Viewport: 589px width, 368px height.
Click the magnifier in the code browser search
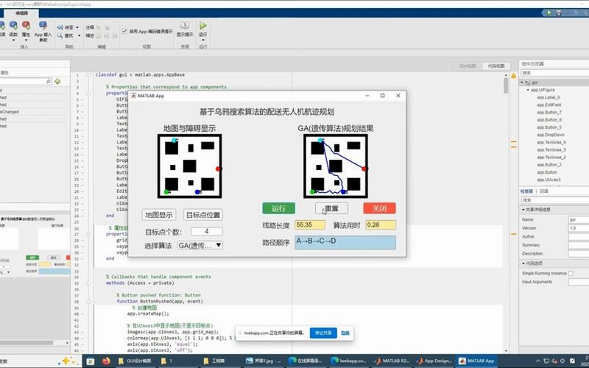(x=49, y=81)
